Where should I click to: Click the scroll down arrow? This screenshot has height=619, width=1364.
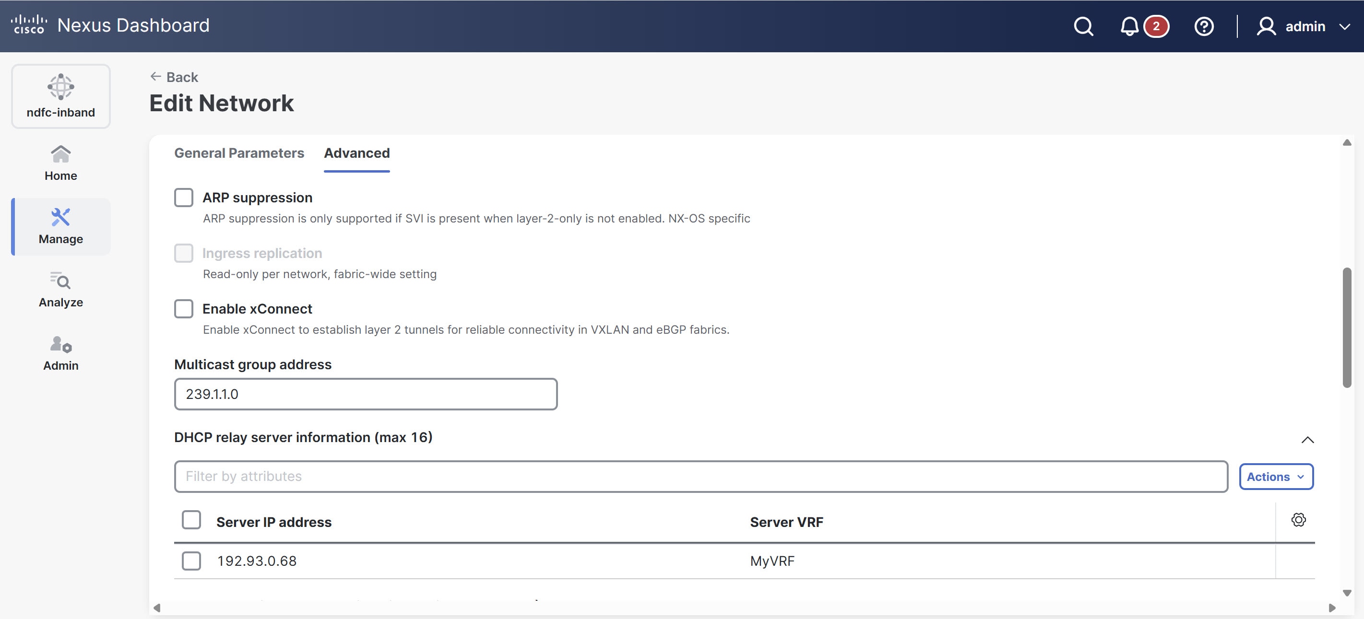click(1347, 593)
